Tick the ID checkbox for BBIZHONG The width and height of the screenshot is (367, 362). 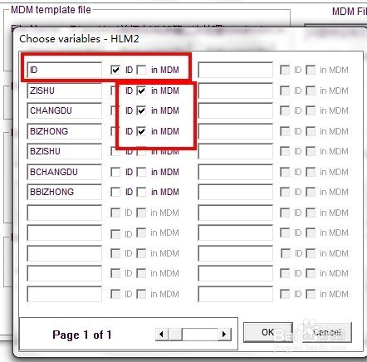(115, 192)
